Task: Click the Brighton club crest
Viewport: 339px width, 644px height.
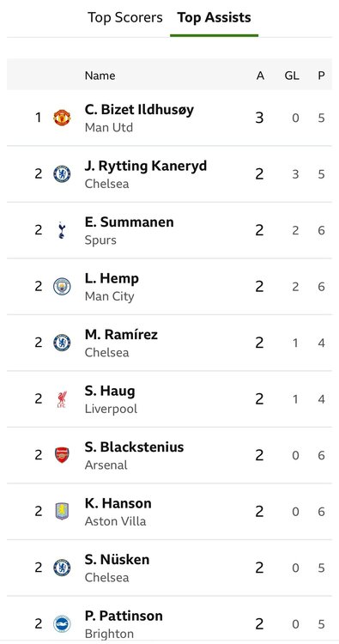Action: 62,624
